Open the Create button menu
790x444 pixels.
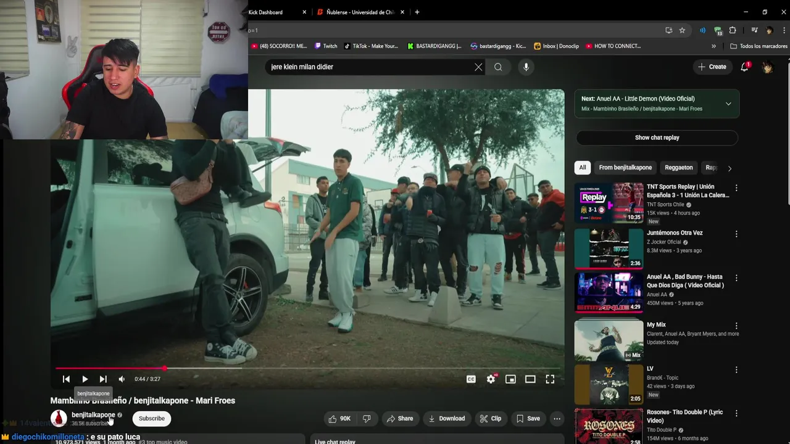coord(712,67)
